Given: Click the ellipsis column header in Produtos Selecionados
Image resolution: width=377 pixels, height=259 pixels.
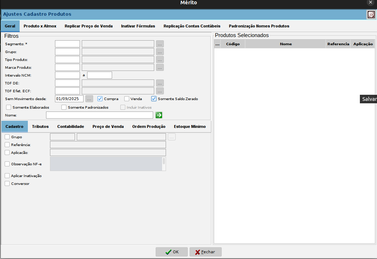Looking at the screenshot, I should [x=217, y=44].
